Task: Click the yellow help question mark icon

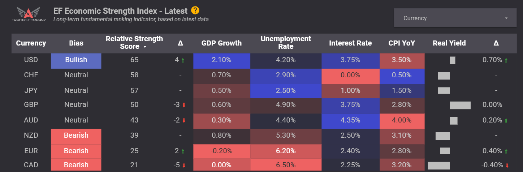Action: tap(195, 10)
